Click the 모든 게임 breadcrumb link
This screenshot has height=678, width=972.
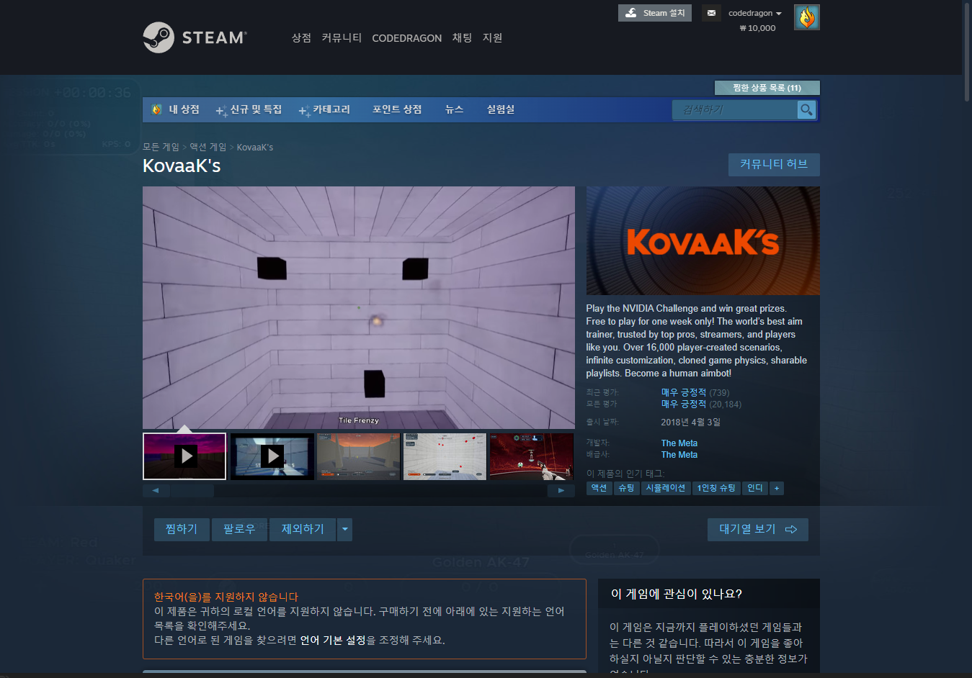click(x=161, y=147)
